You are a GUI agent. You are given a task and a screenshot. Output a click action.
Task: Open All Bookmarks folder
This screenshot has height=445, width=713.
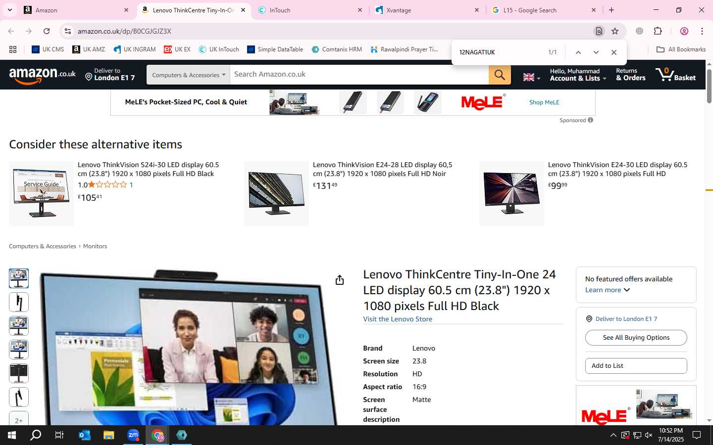[x=681, y=49]
